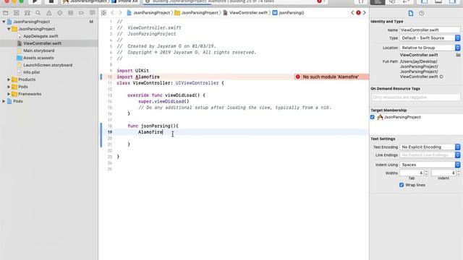Select AppDelegate.swift in navigator
Viewport: 463px width, 260px height.
pos(41,36)
